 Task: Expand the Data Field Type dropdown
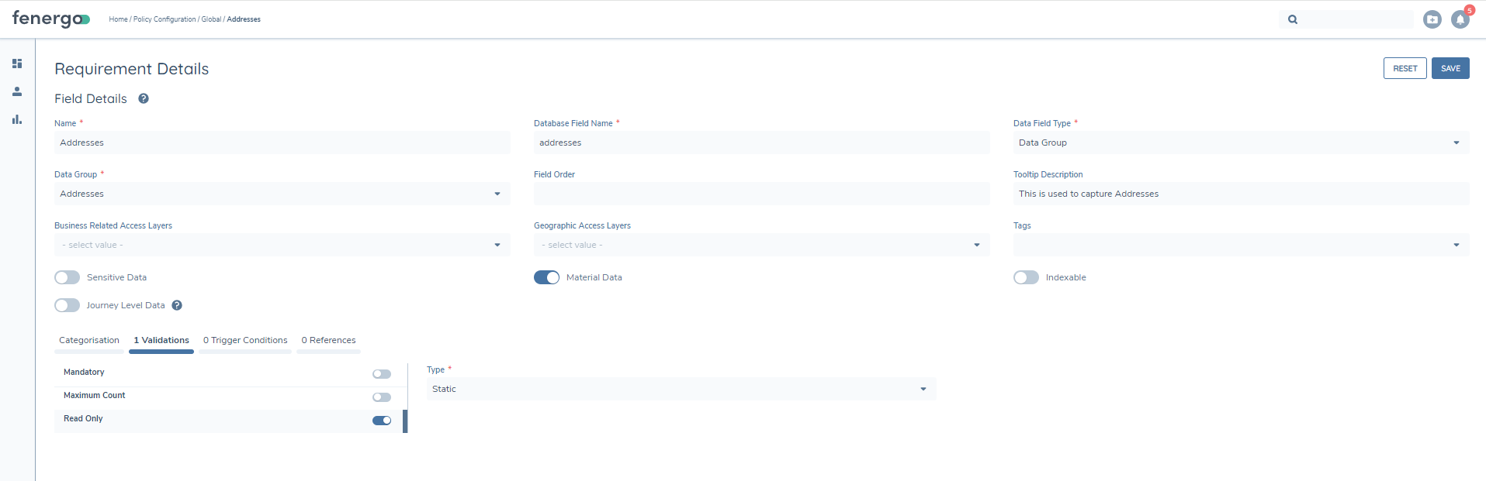(x=1240, y=143)
